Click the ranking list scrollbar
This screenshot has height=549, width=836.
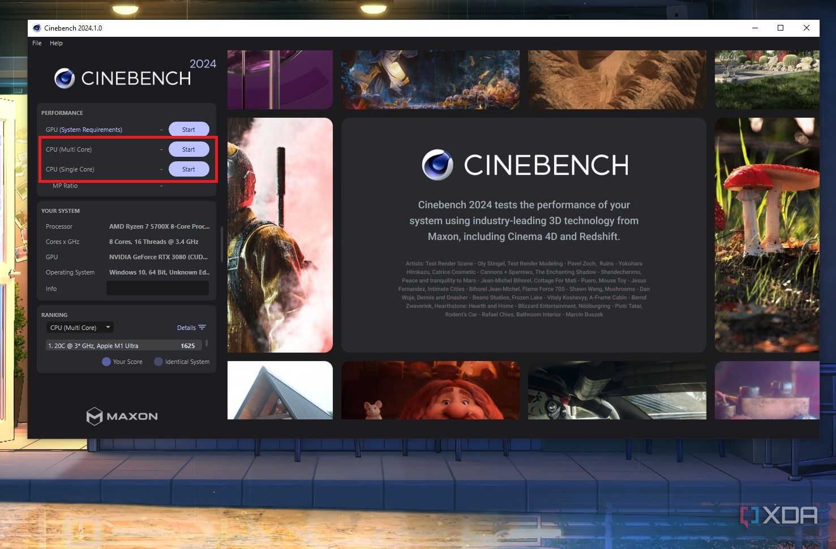(x=207, y=344)
